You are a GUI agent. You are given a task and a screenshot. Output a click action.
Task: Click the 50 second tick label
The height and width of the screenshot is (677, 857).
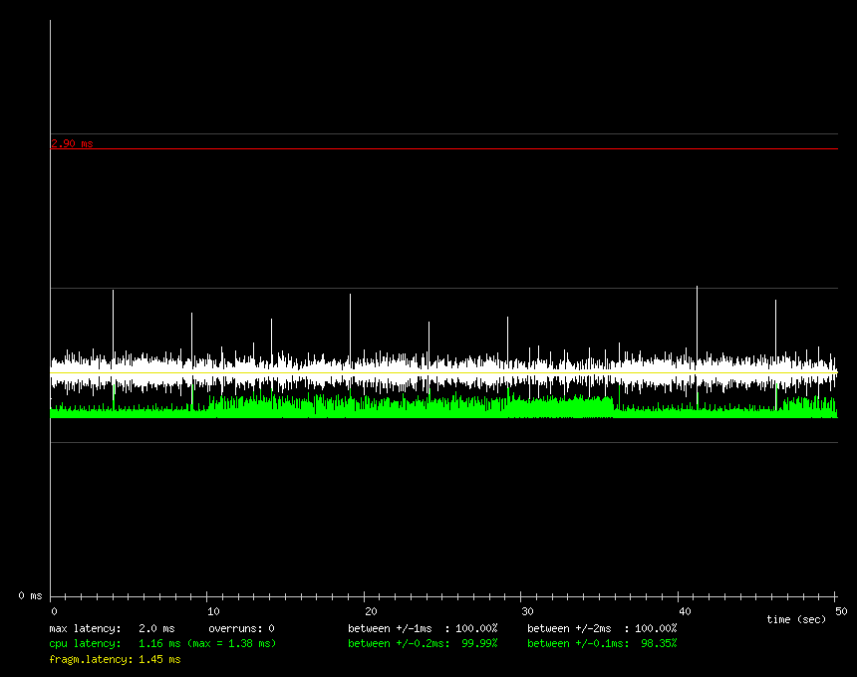(841, 610)
